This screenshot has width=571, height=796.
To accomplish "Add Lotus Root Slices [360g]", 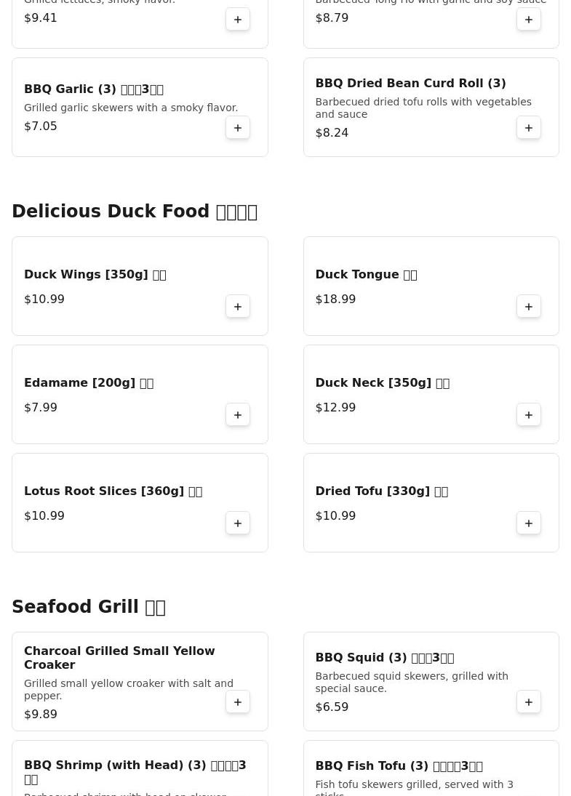I will (238, 523).
